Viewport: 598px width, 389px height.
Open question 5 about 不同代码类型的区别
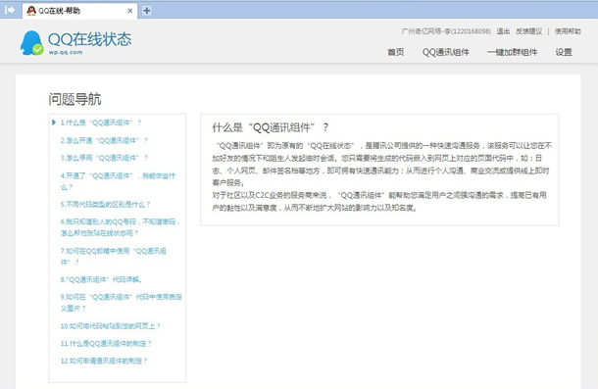pos(105,205)
